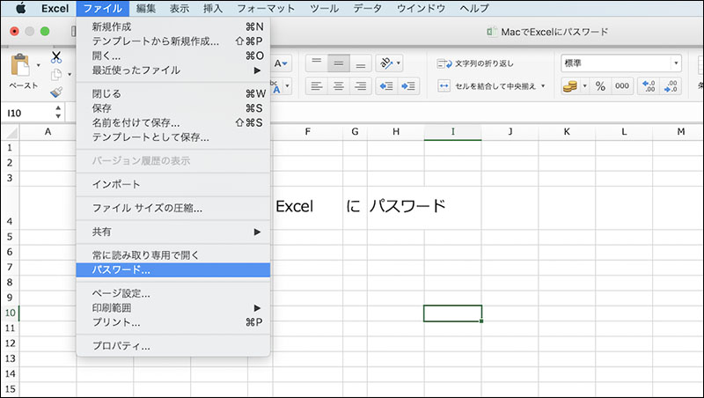This screenshot has width=704, height=398.
Task: Click セルを結合して中央揃え merge button
Action: point(487,85)
